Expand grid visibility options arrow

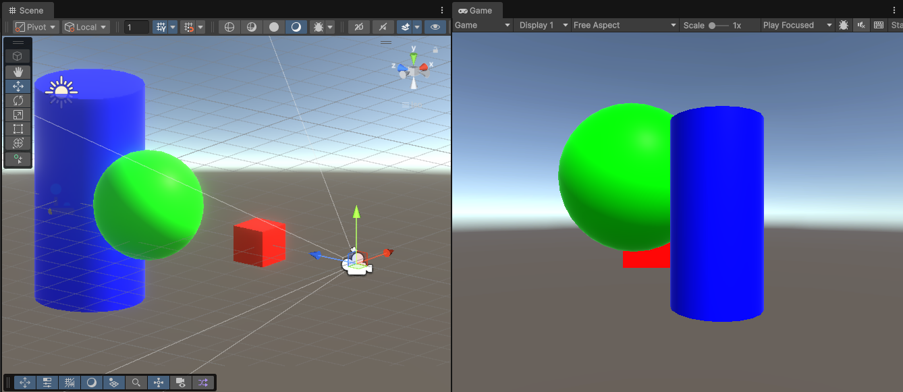pos(173,27)
